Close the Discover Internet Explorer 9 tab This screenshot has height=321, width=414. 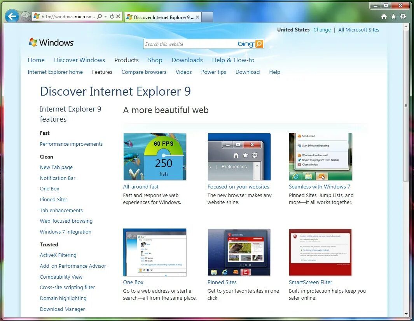[x=197, y=17]
